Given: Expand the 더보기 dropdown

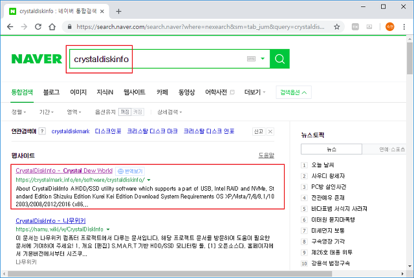Looking at the screenshot, I should pyautogui.click(x=255, y=92).
